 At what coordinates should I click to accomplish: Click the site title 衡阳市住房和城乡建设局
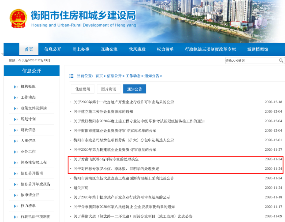point(83,15)
